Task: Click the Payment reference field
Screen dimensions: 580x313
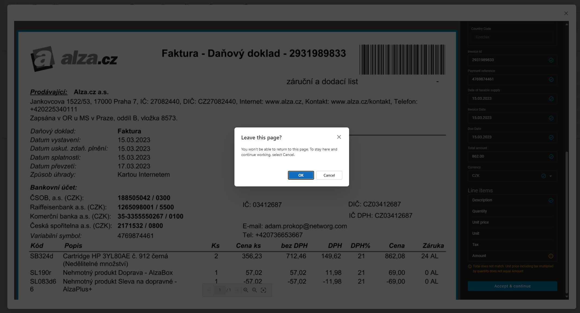Action: click(x=512, y=79)
